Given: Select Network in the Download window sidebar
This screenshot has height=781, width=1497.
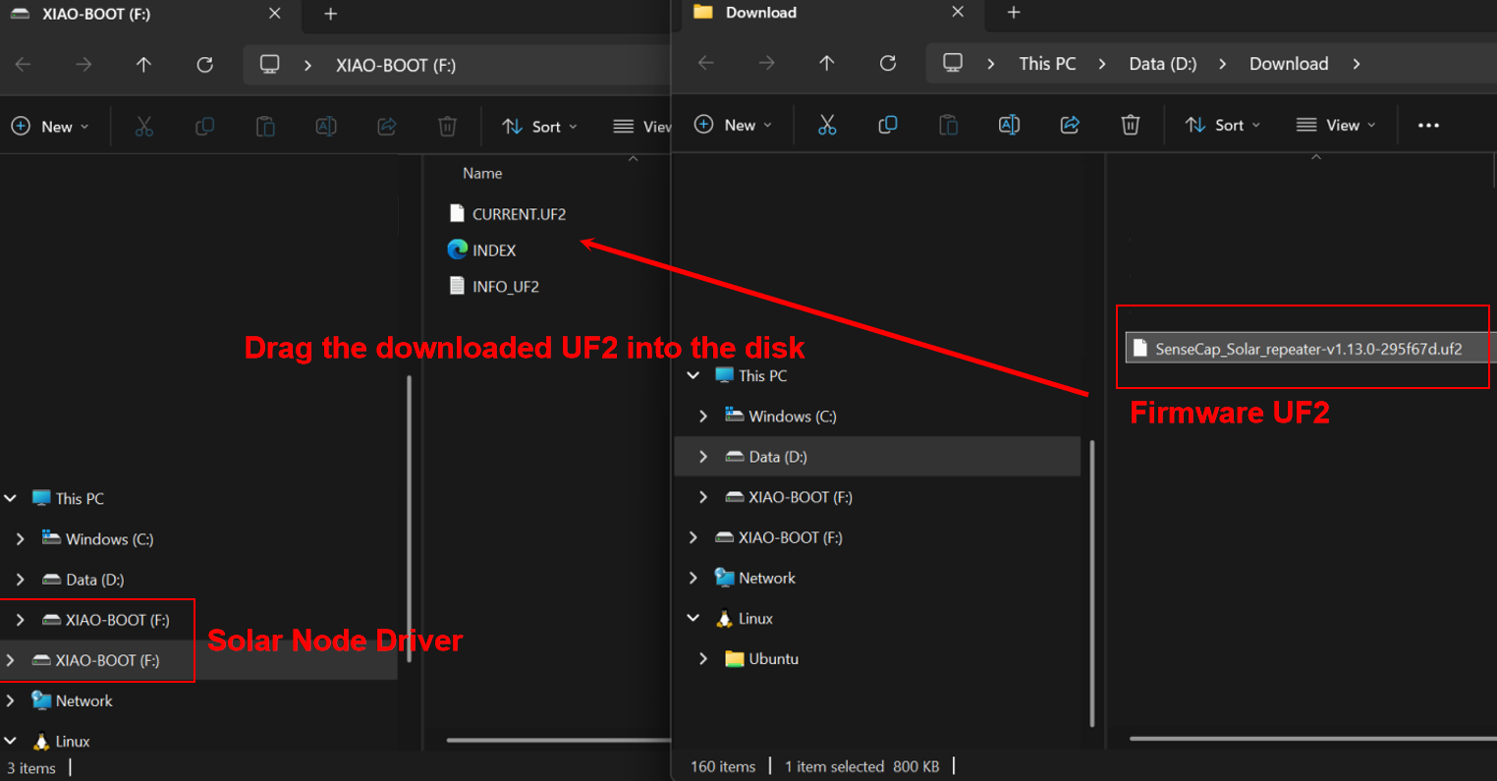Looking at the screenshot, I should pyautogui.click(x=766, y=579).
